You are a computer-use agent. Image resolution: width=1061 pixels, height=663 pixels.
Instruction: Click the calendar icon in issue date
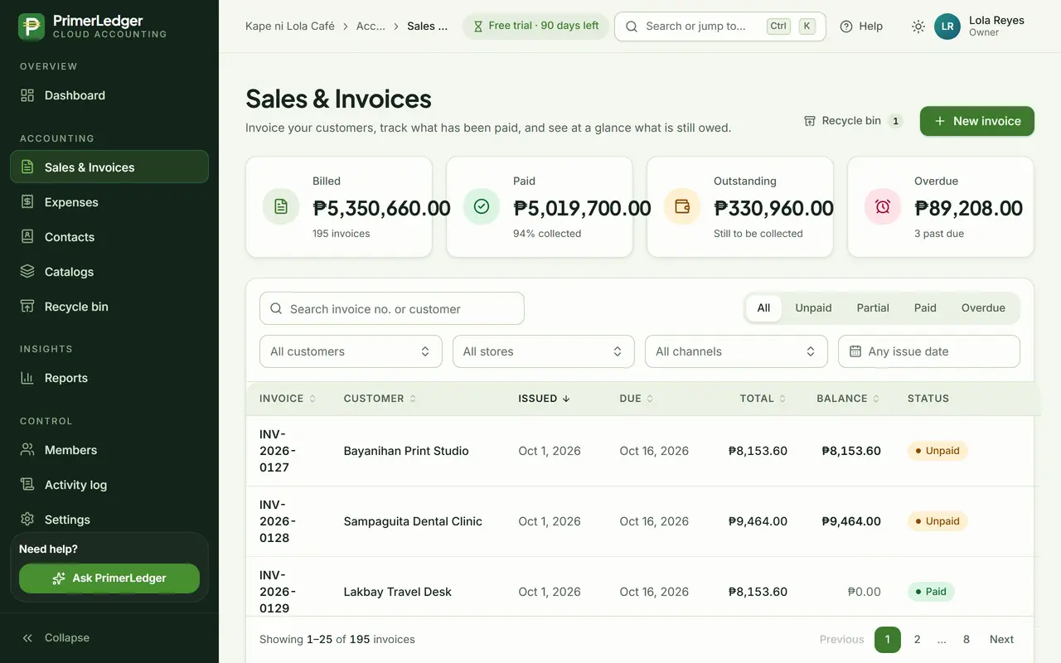click(855, 351)
